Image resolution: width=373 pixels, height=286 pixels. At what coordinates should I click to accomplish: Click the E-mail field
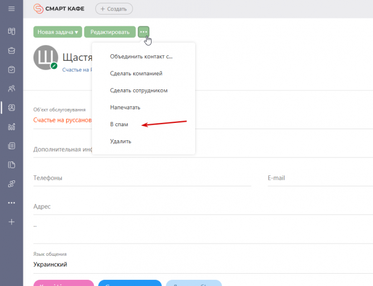coord(320,178)
